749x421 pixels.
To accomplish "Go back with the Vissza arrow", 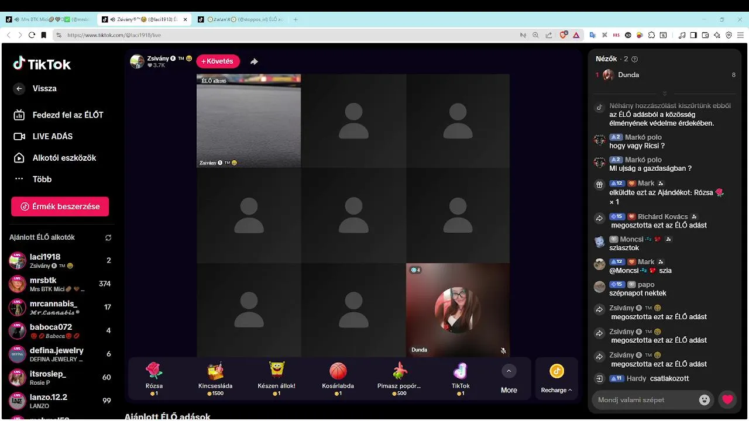I will point(19,89).
